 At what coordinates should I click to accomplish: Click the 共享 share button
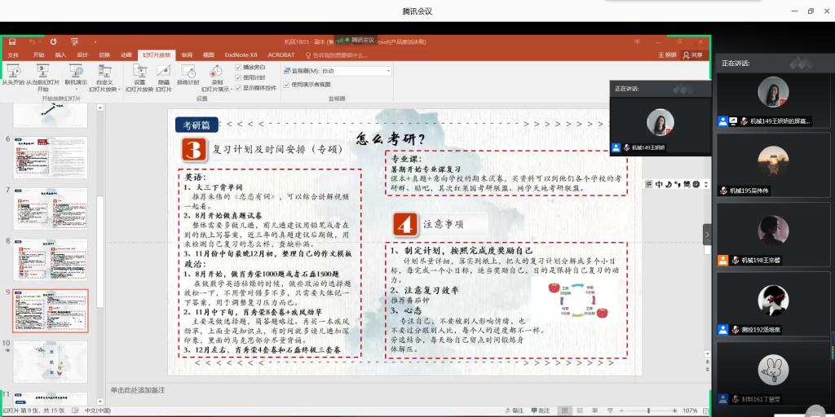pos(692,55)
